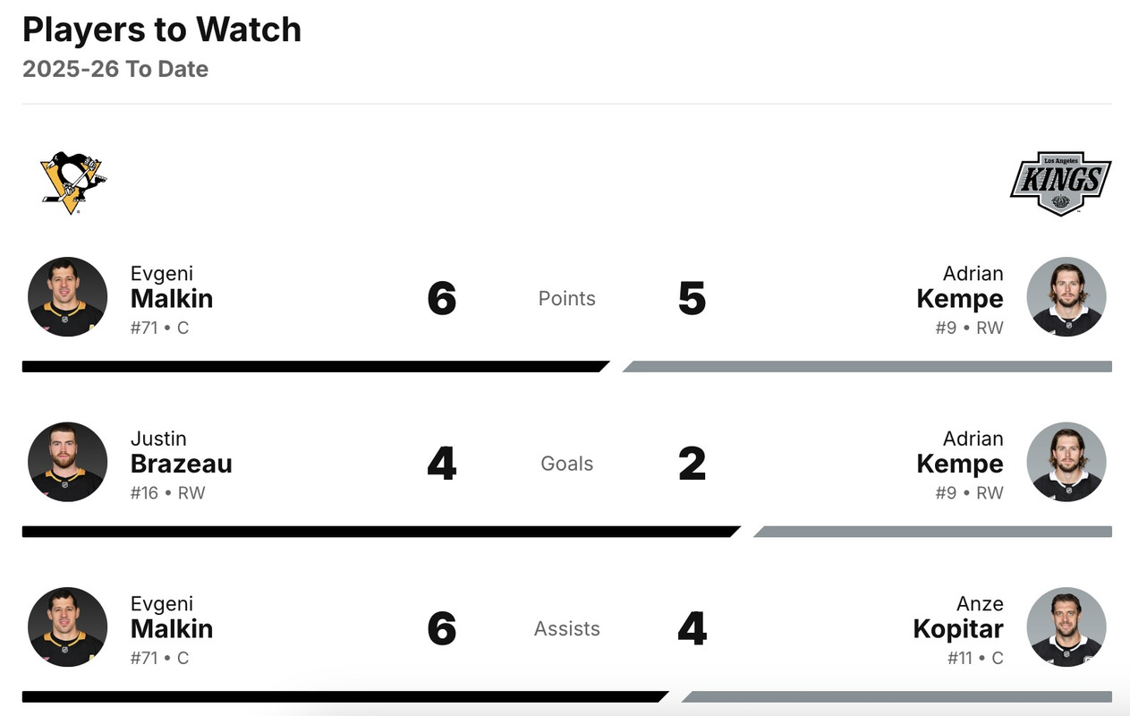Go to Justin Brazeau's player name link
1130x716 pixels.
point(181,463)
